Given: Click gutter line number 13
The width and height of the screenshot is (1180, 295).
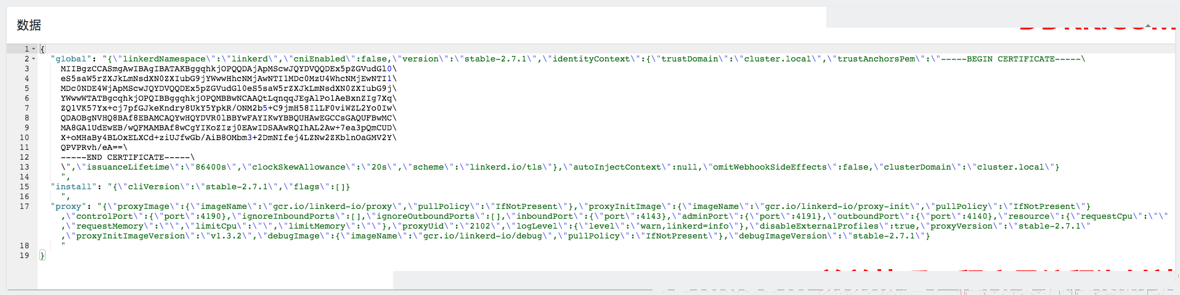Looking at the screenshot, I should coord(25,167).
